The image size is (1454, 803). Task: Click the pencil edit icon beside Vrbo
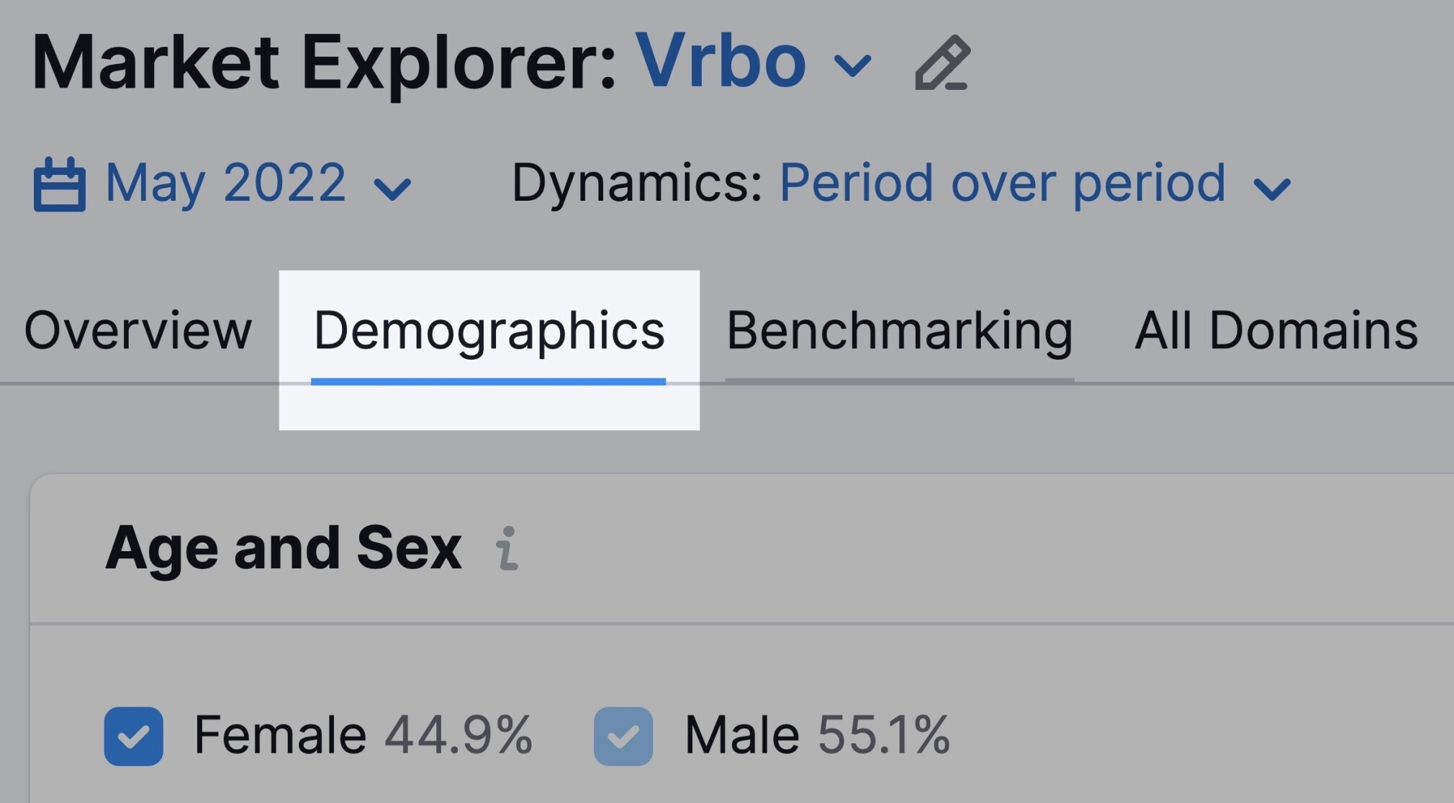pos(942,63)
